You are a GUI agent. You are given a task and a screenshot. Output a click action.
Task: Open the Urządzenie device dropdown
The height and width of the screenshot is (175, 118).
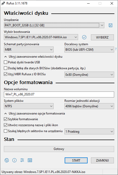point(54,25)
